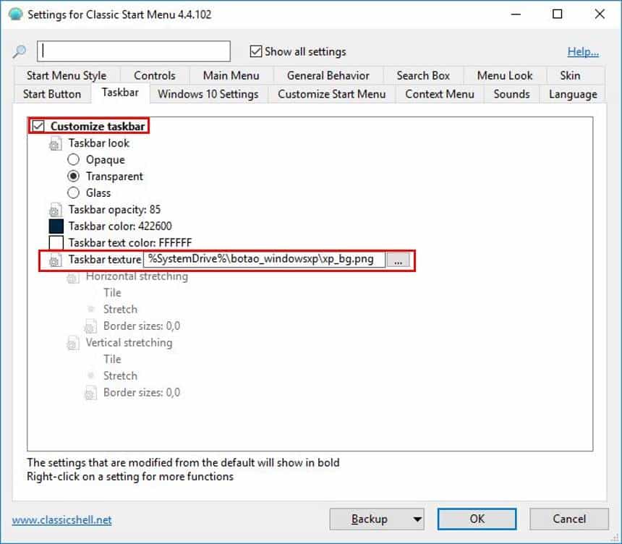Screen dimensions: 622x544
Task: Open the Start Button tab
Action: 52,94
